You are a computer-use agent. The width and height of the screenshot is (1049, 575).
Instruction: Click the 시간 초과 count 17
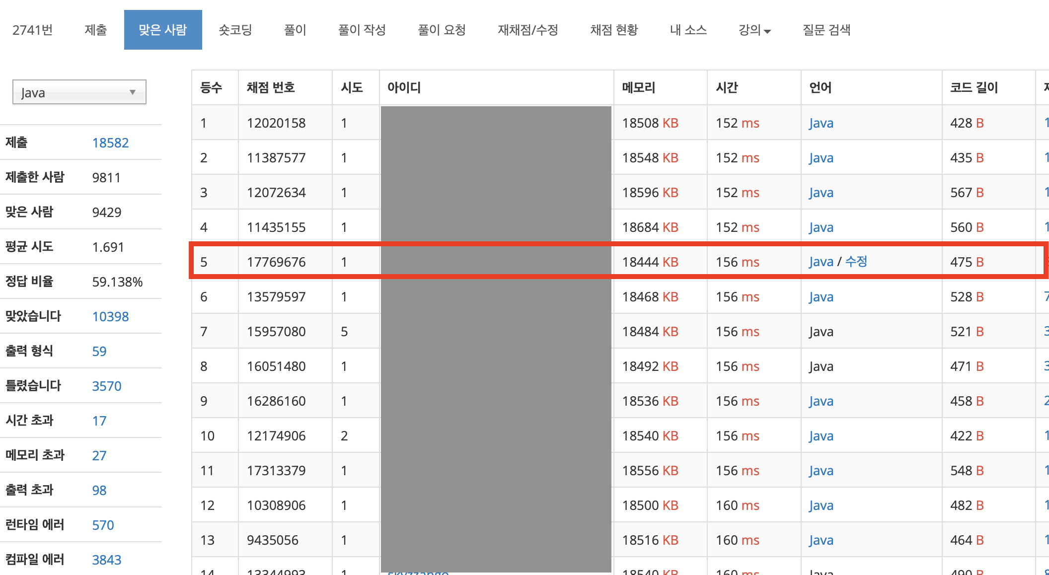(x=99, y=421)
